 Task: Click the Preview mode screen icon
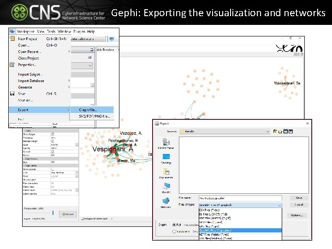click(x=112, y=39)
